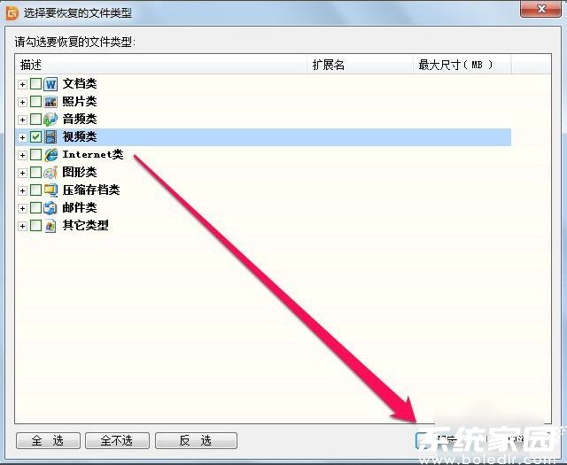Click the 反选 button
This screenshot has height=465, width=567.
point(196,440)
